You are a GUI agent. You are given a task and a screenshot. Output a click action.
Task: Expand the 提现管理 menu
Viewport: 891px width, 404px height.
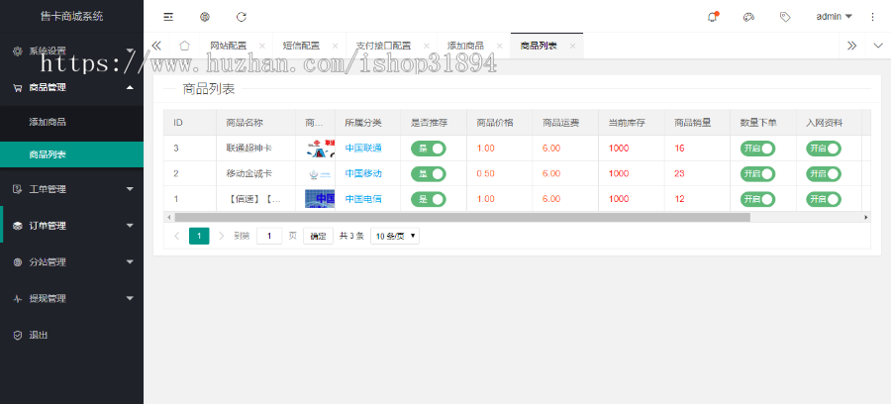(x=130, y=298)
